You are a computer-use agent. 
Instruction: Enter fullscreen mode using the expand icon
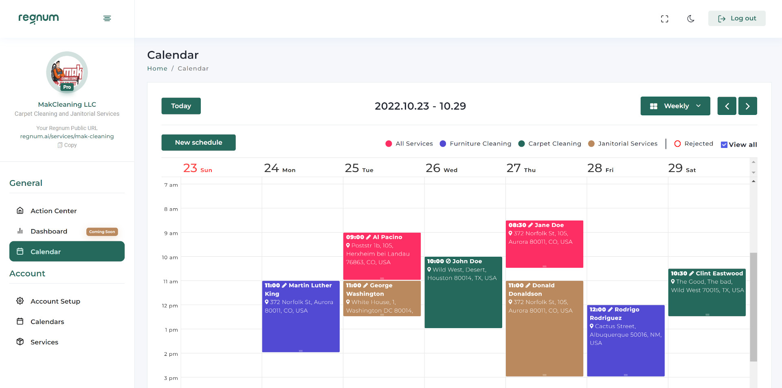(x=665, y=19)
